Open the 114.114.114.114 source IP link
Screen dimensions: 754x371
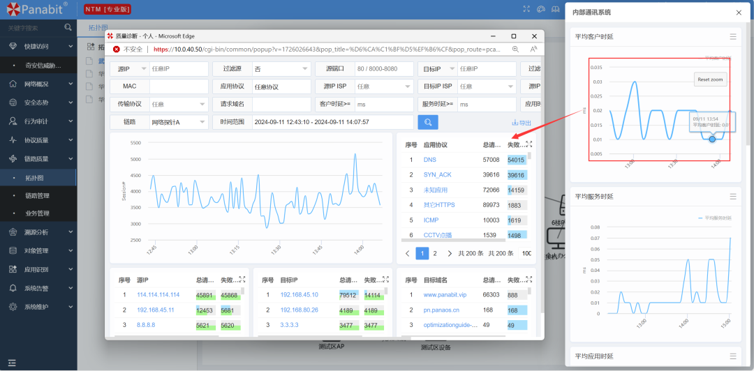pos(158,294)
